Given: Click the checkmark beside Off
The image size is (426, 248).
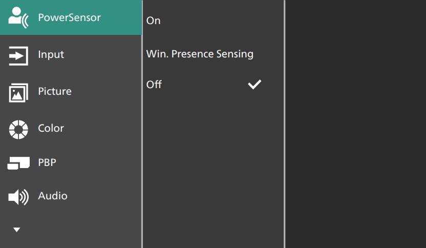Looking at the screenshot, I should [254, 85].
